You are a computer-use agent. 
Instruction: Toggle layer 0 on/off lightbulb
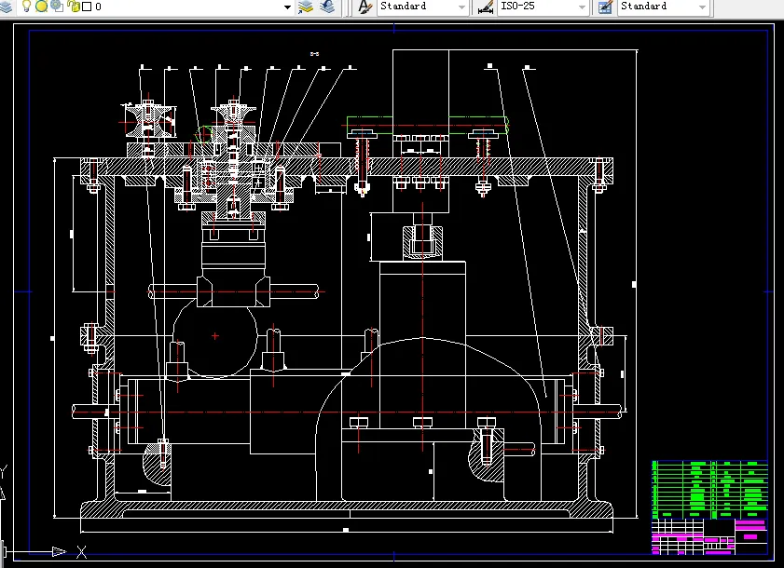(26, 6)
